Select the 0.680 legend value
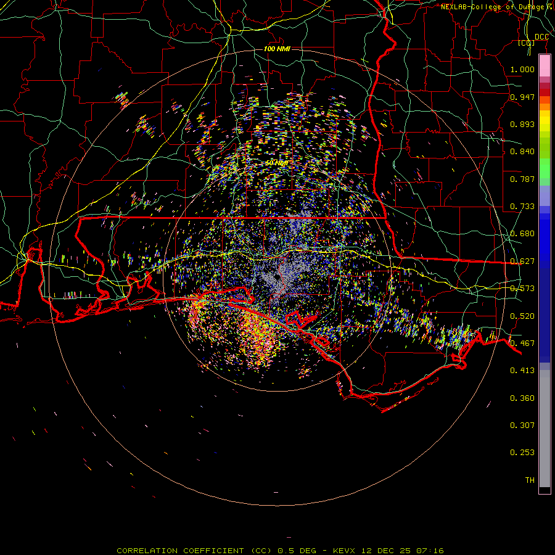555x555 pixels. click(x=522, y=234)
